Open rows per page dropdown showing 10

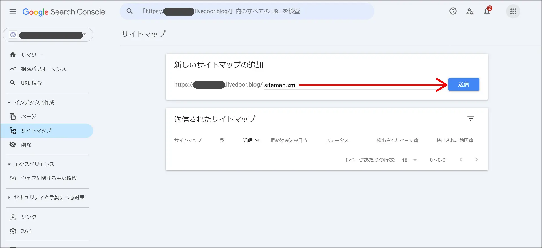click(x=409, y=160)
